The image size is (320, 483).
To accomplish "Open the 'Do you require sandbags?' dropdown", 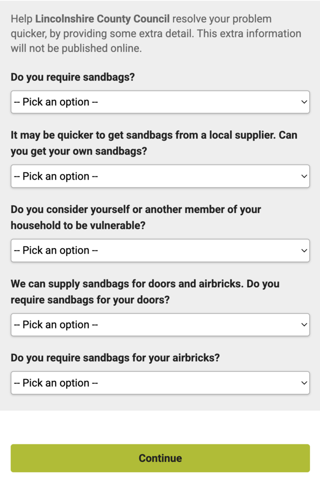I will [x=160, y=102].
